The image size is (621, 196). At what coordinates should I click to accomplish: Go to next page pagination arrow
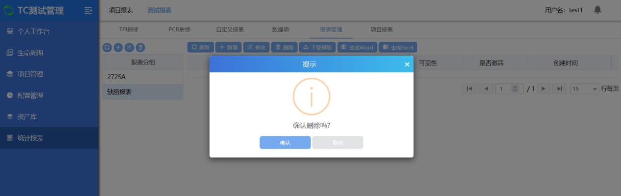pos(544,88)
